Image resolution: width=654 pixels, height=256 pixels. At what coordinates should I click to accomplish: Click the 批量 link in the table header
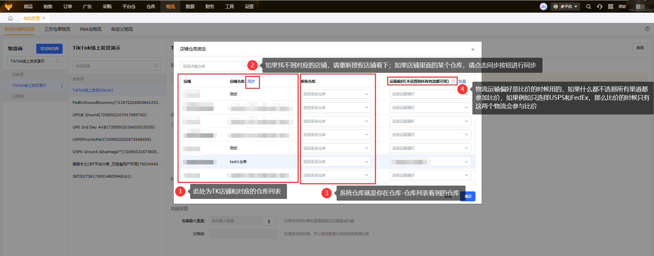coord(462,81)
